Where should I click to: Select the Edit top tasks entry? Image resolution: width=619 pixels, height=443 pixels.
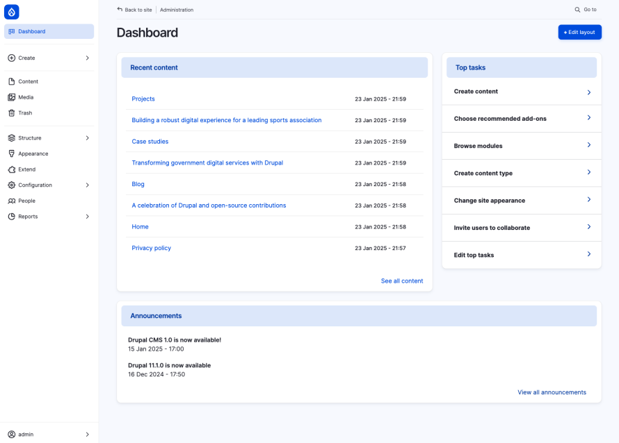click(522, 255)
